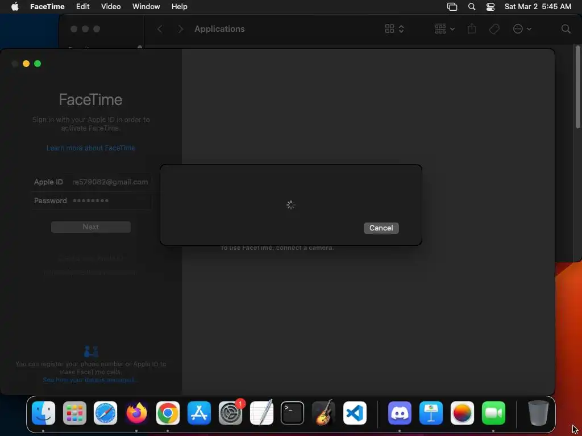Show the date and time panel
This screenshot has height=436, width=582.
(x=538, y=7)
